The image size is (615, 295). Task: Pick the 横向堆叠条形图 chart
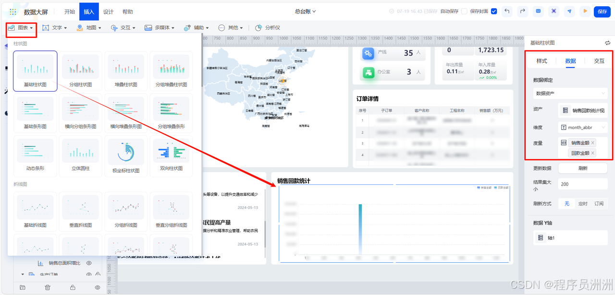point(126,113)
